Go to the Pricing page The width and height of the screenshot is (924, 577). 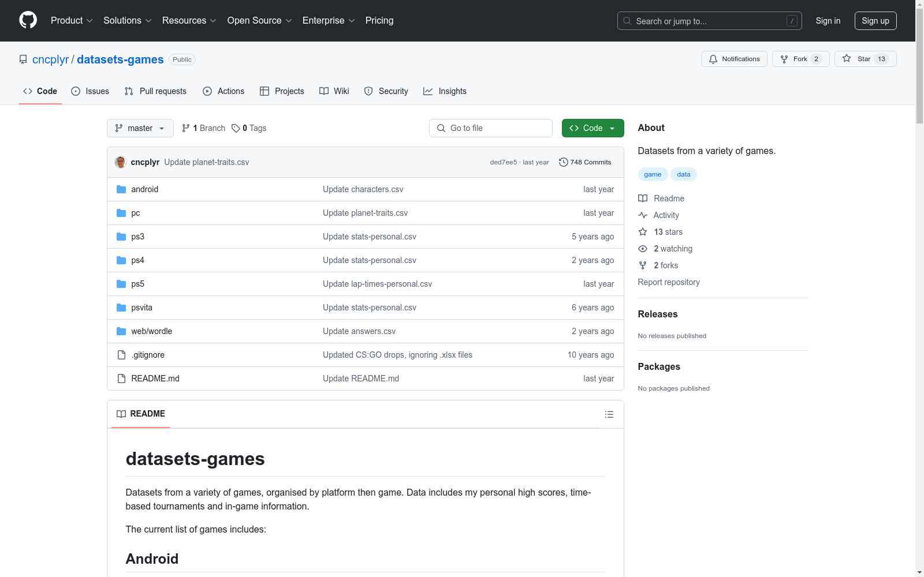click(379, 20)
